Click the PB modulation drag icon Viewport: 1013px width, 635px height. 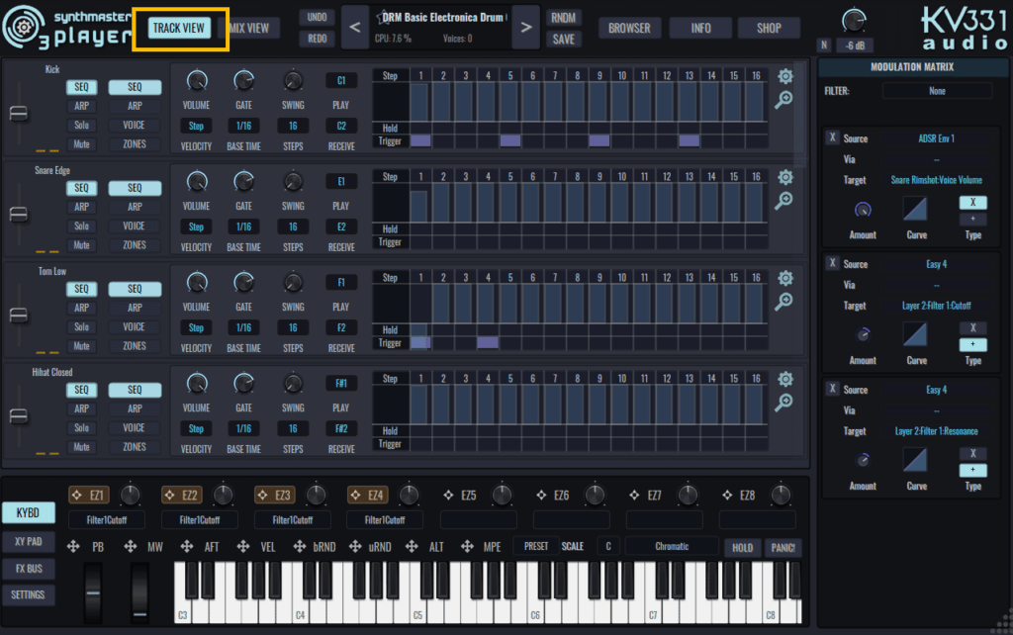(x=73, y=547)
